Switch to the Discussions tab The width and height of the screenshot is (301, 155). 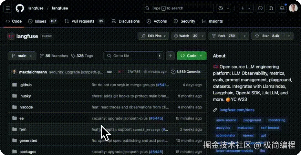click(126, 21)
